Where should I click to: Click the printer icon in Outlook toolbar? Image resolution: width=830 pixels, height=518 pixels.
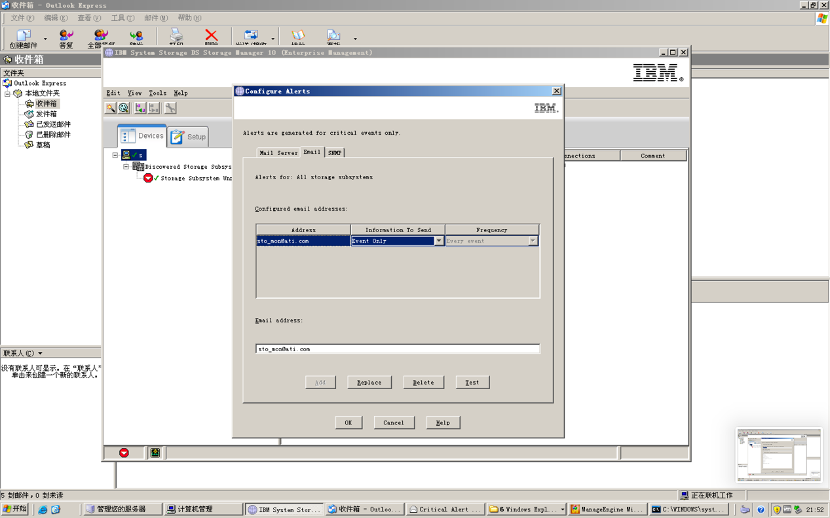(x=176, y=35)
